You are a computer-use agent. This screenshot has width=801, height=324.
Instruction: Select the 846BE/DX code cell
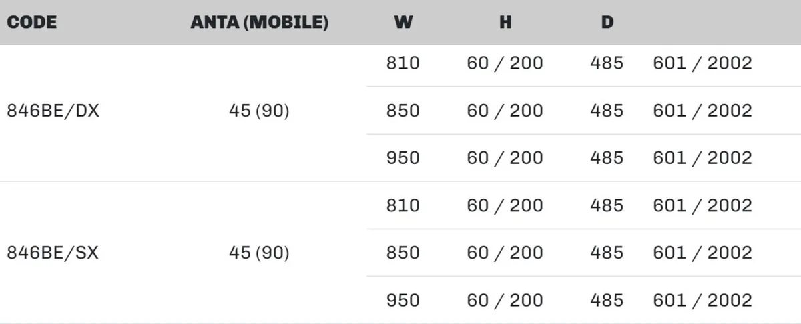tap(53, 111)
